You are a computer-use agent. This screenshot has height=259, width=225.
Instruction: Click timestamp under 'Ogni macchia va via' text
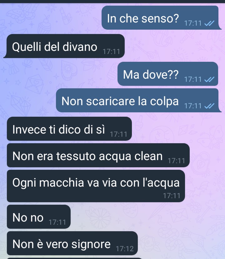click(172, 196)
